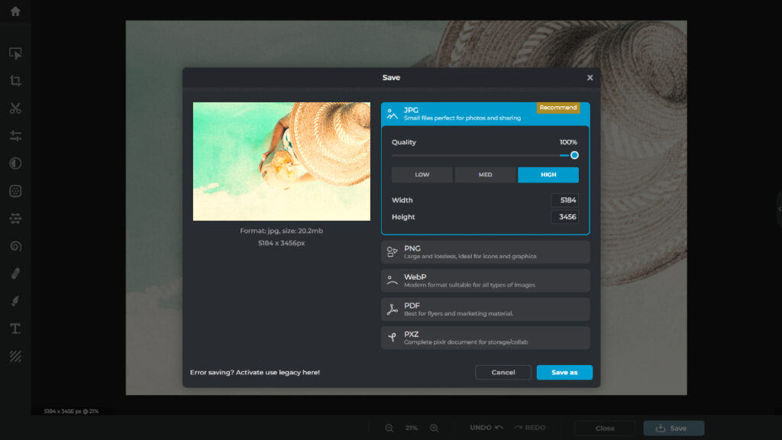This screenshot has height=440, width=782.
Task: Select the Liquify swirl tool
Action: pos(15,245)
